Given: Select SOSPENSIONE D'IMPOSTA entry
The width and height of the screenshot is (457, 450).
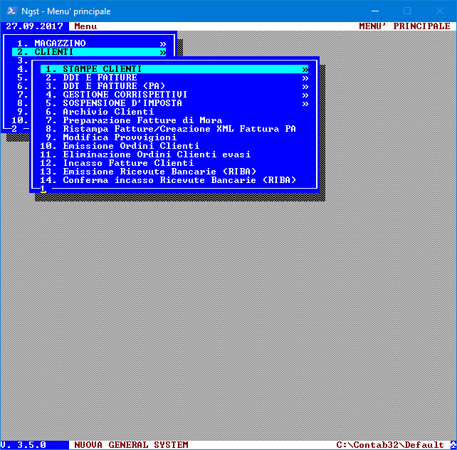Looking at the screenshot, I should tap(122, 103).
